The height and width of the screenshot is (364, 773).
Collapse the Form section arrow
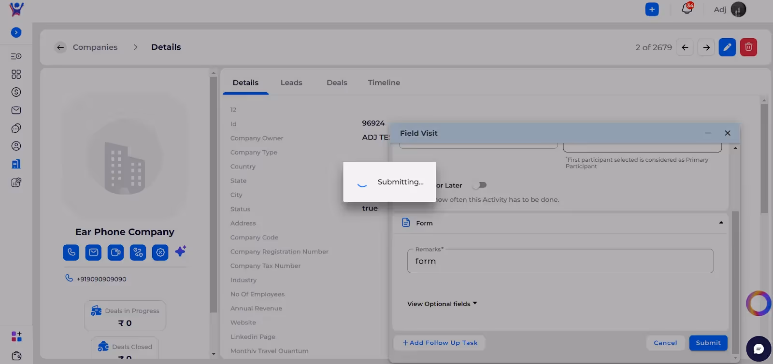721,223
